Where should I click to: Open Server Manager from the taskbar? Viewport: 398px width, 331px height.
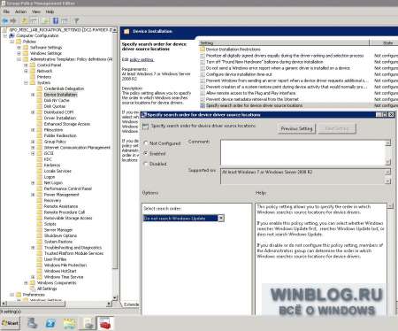click(33, 323)
